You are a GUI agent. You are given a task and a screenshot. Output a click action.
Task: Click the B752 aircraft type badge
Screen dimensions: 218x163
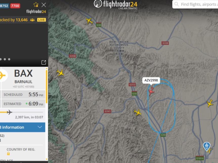(x=4, y=6)
